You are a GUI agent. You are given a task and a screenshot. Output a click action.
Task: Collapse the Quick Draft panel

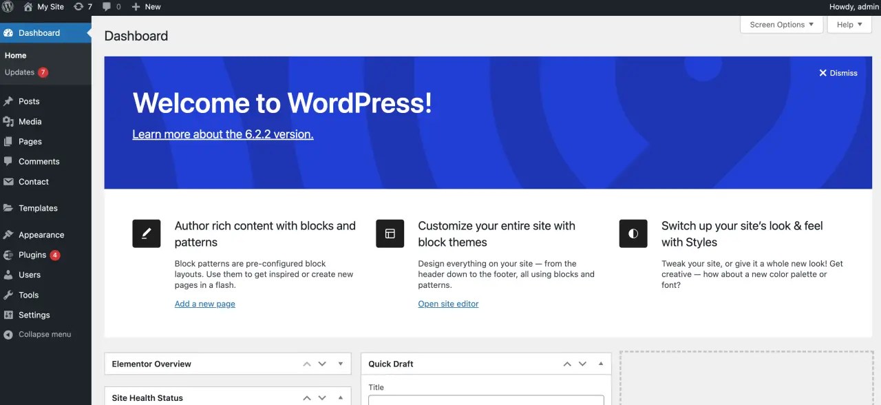[x=600, y=364]
